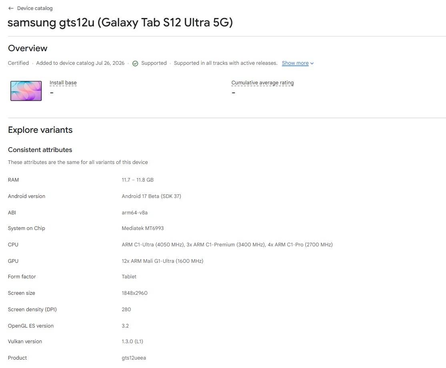Click the arm64-v8a ABI value

coord(134,213)
